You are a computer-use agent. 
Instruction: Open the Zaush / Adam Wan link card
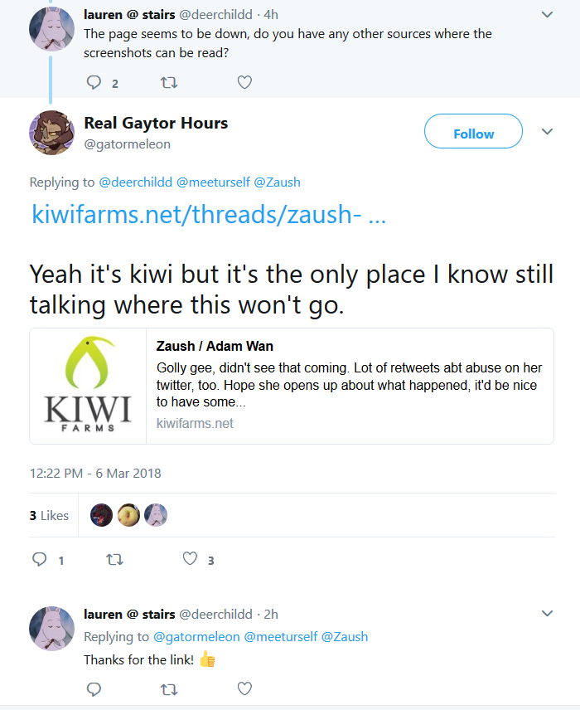292,386
